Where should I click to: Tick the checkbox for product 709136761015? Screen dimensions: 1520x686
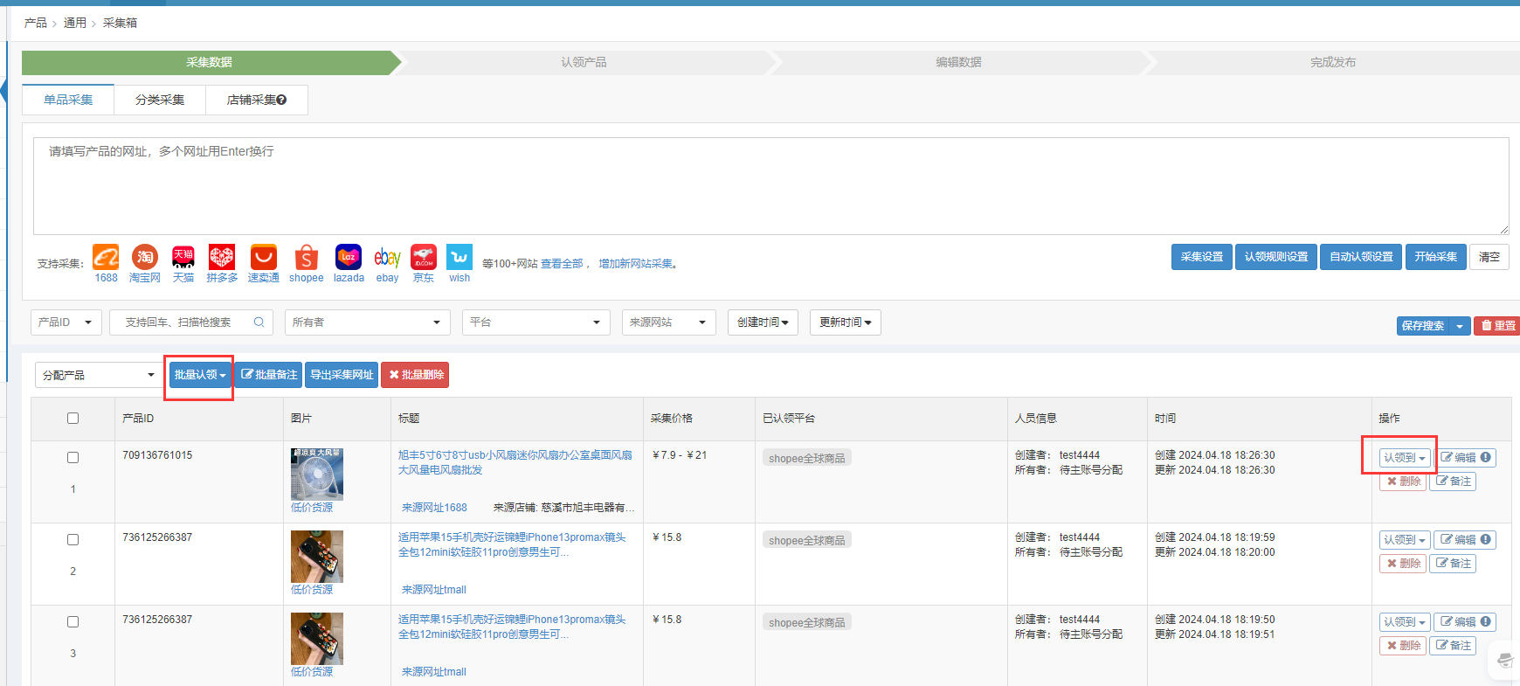coord(73,458)
